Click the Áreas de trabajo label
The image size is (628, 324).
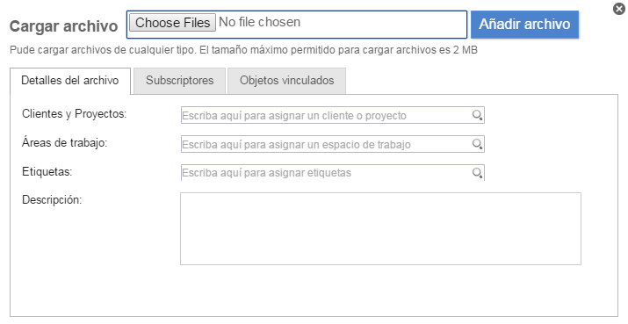pos(64,143)
